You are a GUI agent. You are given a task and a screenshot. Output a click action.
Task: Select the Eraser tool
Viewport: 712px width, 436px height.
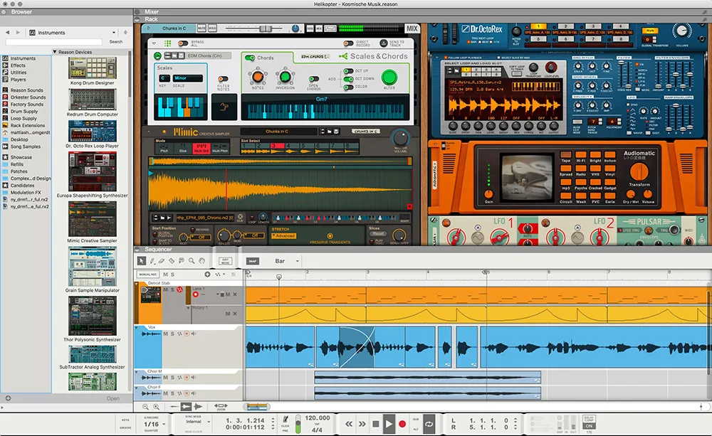tap(161, 260)
